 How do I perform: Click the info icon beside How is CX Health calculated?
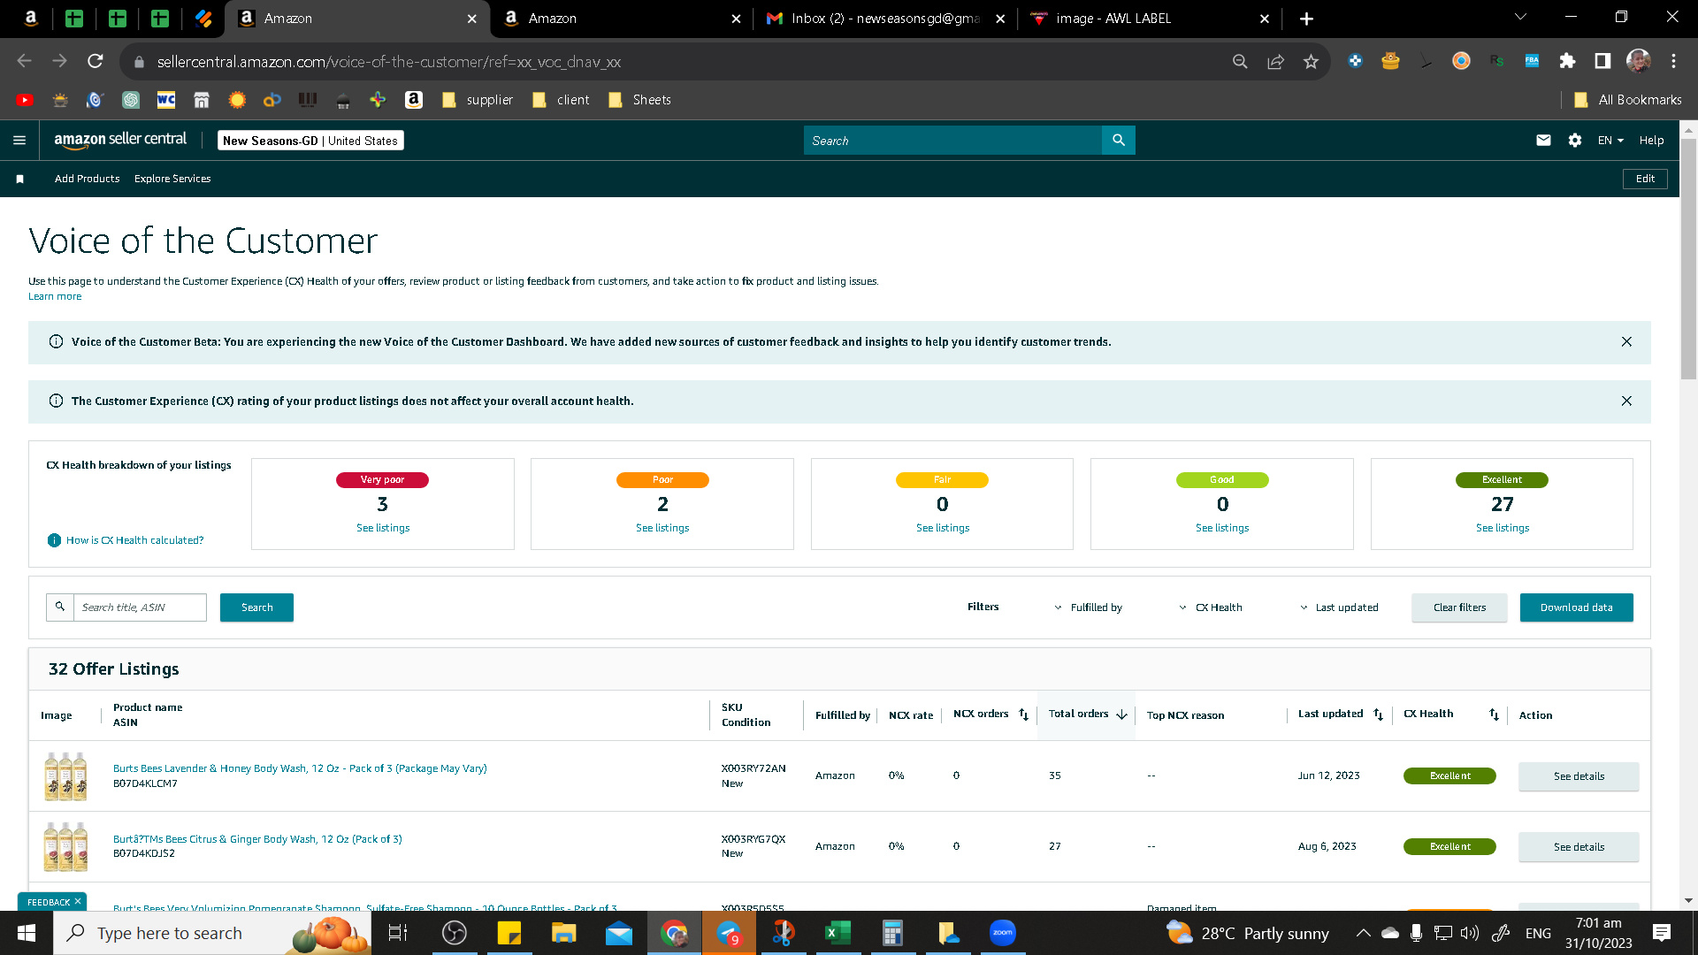pyautogui.click(x=54, y=540)
